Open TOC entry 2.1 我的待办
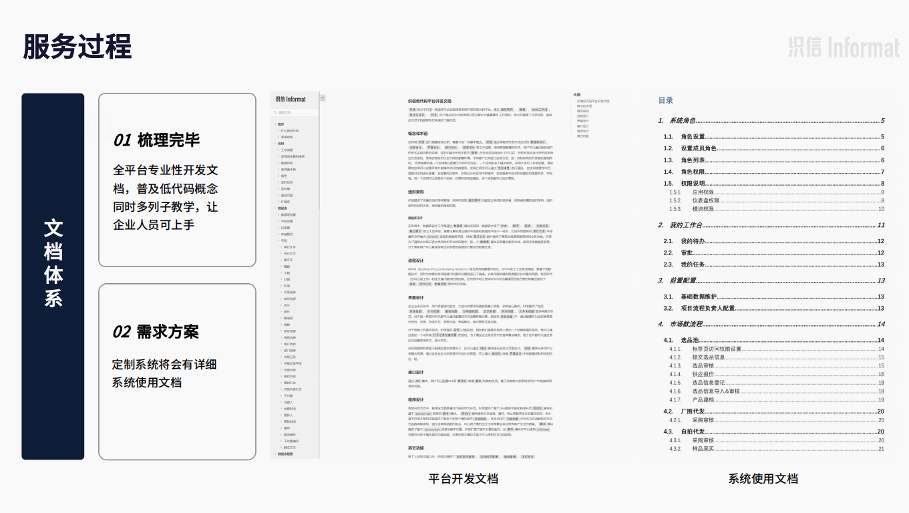Image resolution: width=909 pixels, height=513 pixels. pos(773,241)
